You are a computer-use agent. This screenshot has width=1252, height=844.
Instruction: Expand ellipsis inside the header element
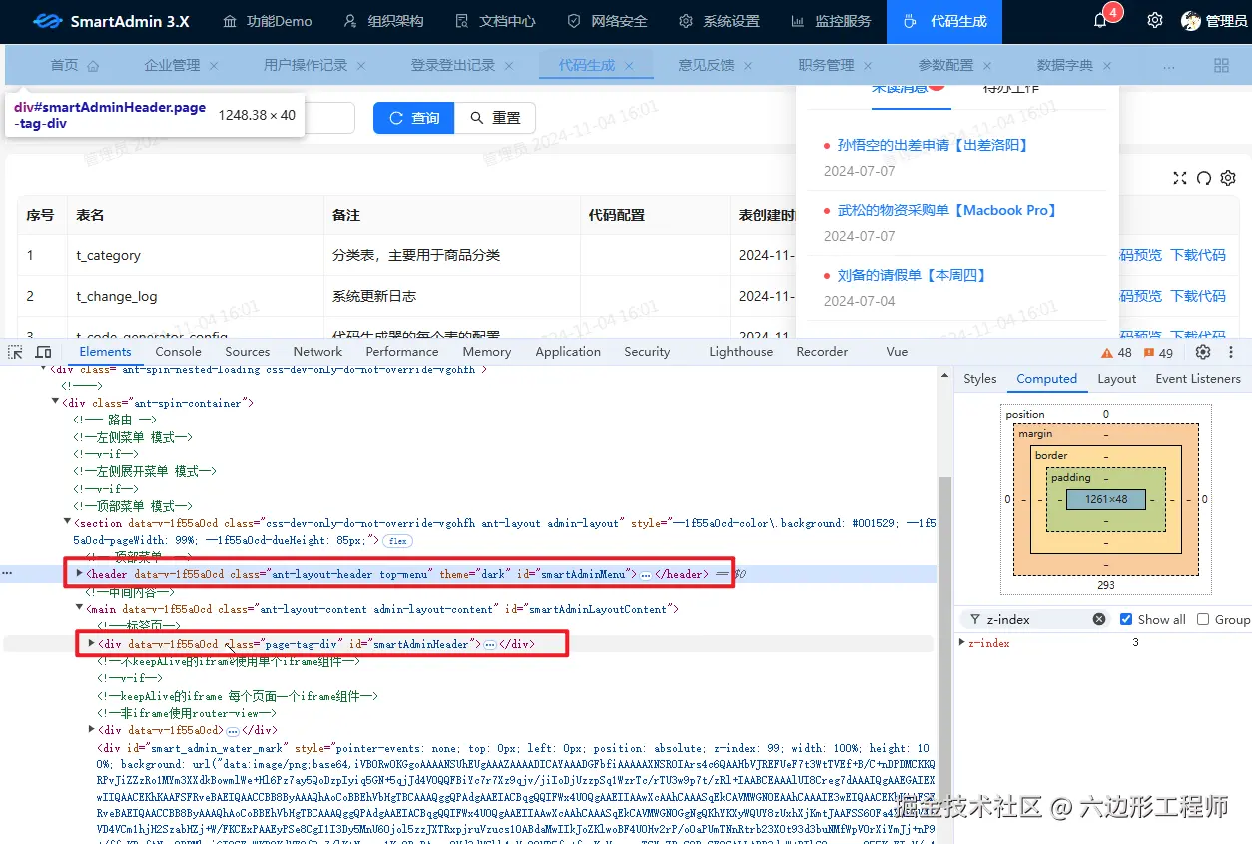[x=646, y=575]
